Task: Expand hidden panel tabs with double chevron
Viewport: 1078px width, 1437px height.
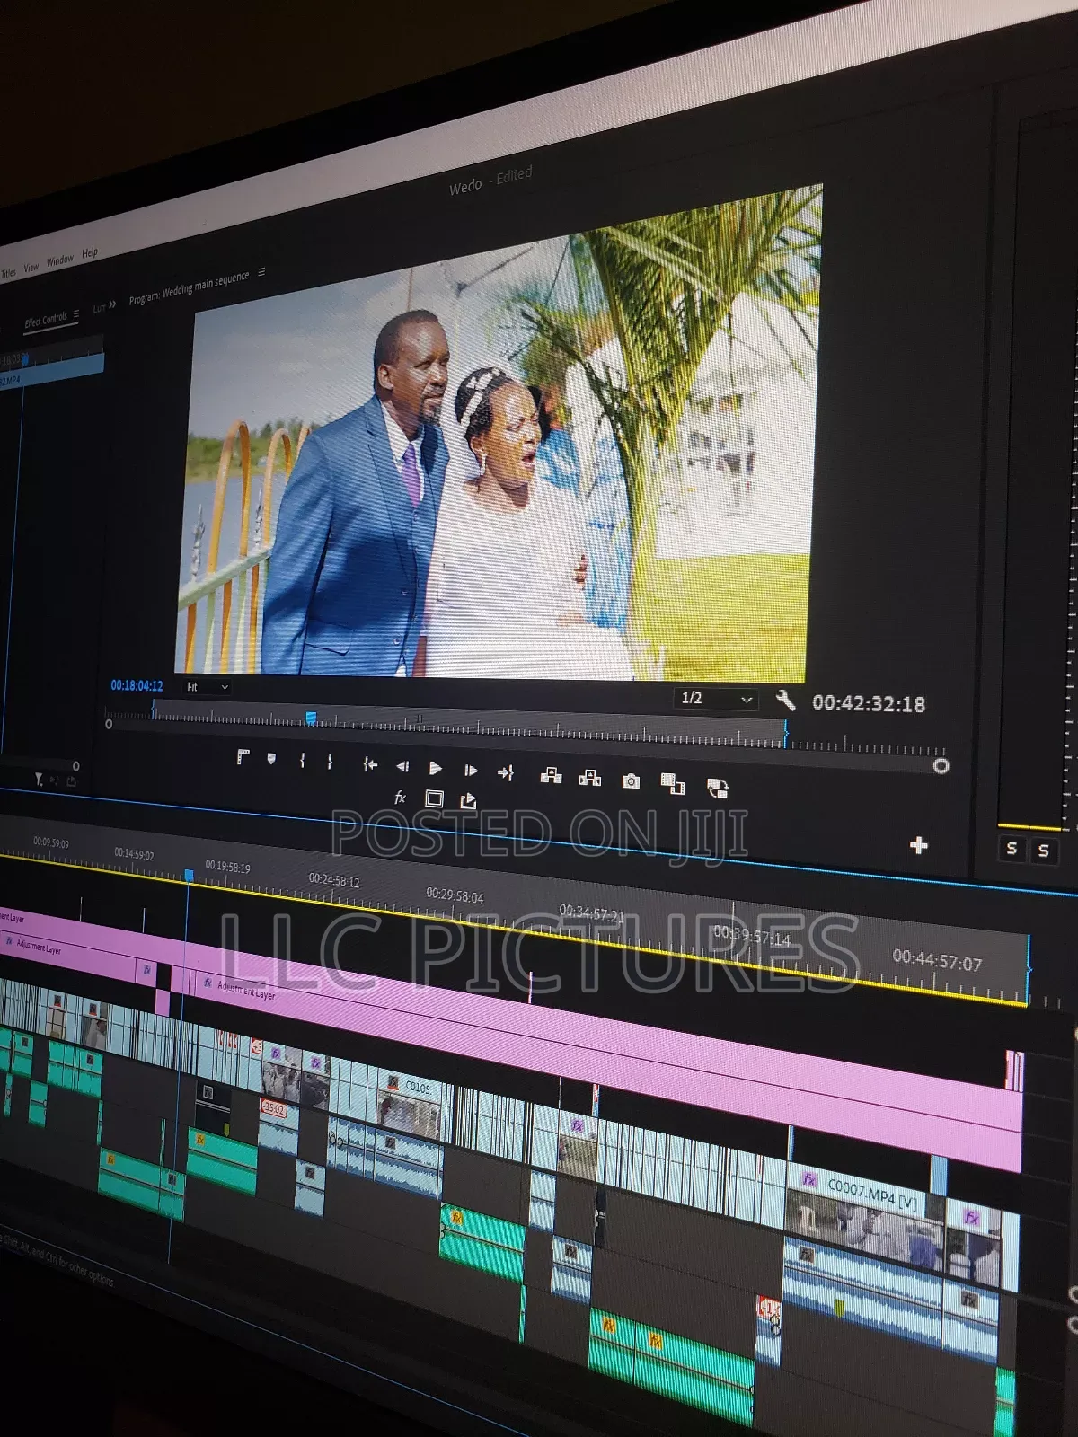Action: tap(111, 305)
